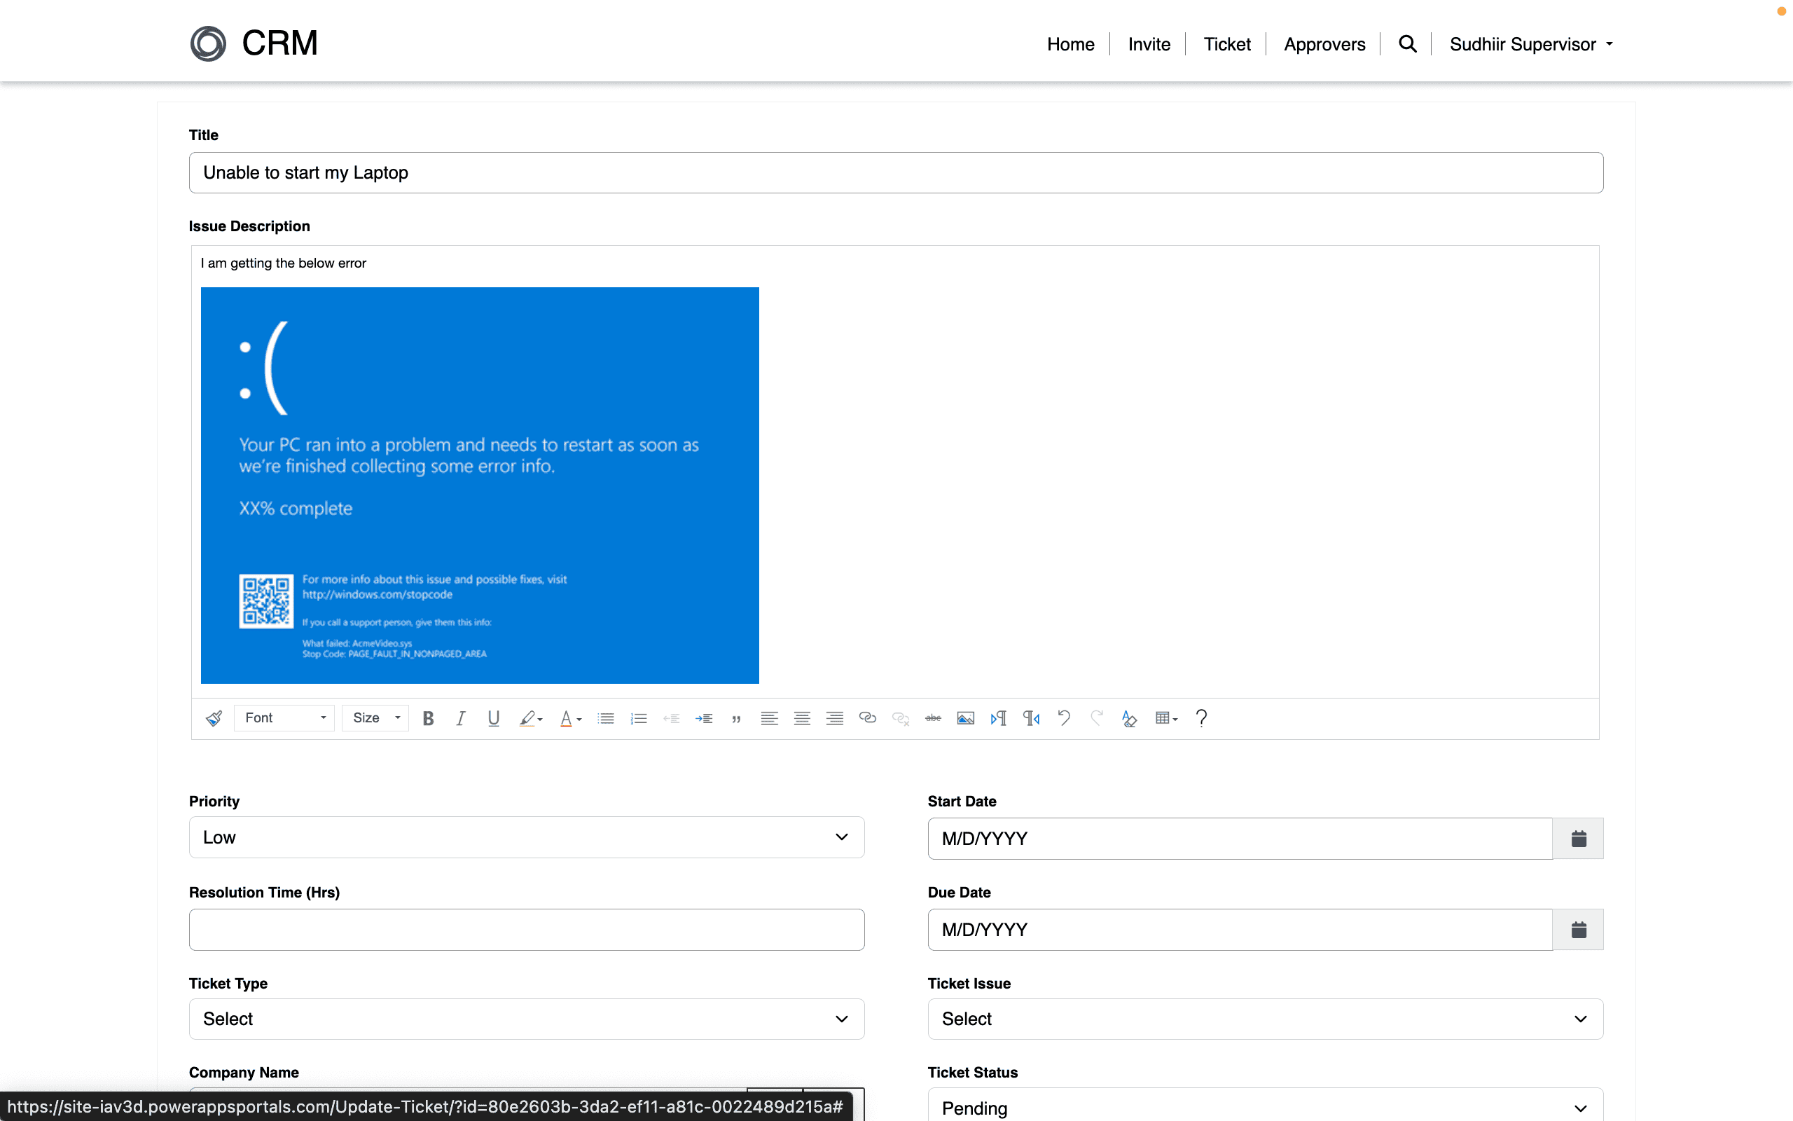Click the insert image icon
The width and height of the screenshot is (1793, 1121).
click(964, 717)
